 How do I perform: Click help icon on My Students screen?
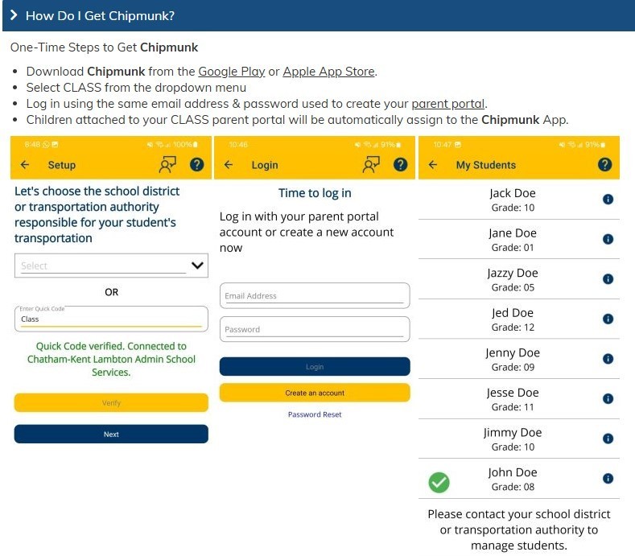(604, 164)
